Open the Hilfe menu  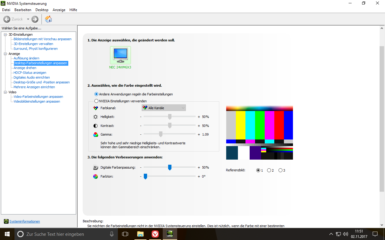pos(73,10)
